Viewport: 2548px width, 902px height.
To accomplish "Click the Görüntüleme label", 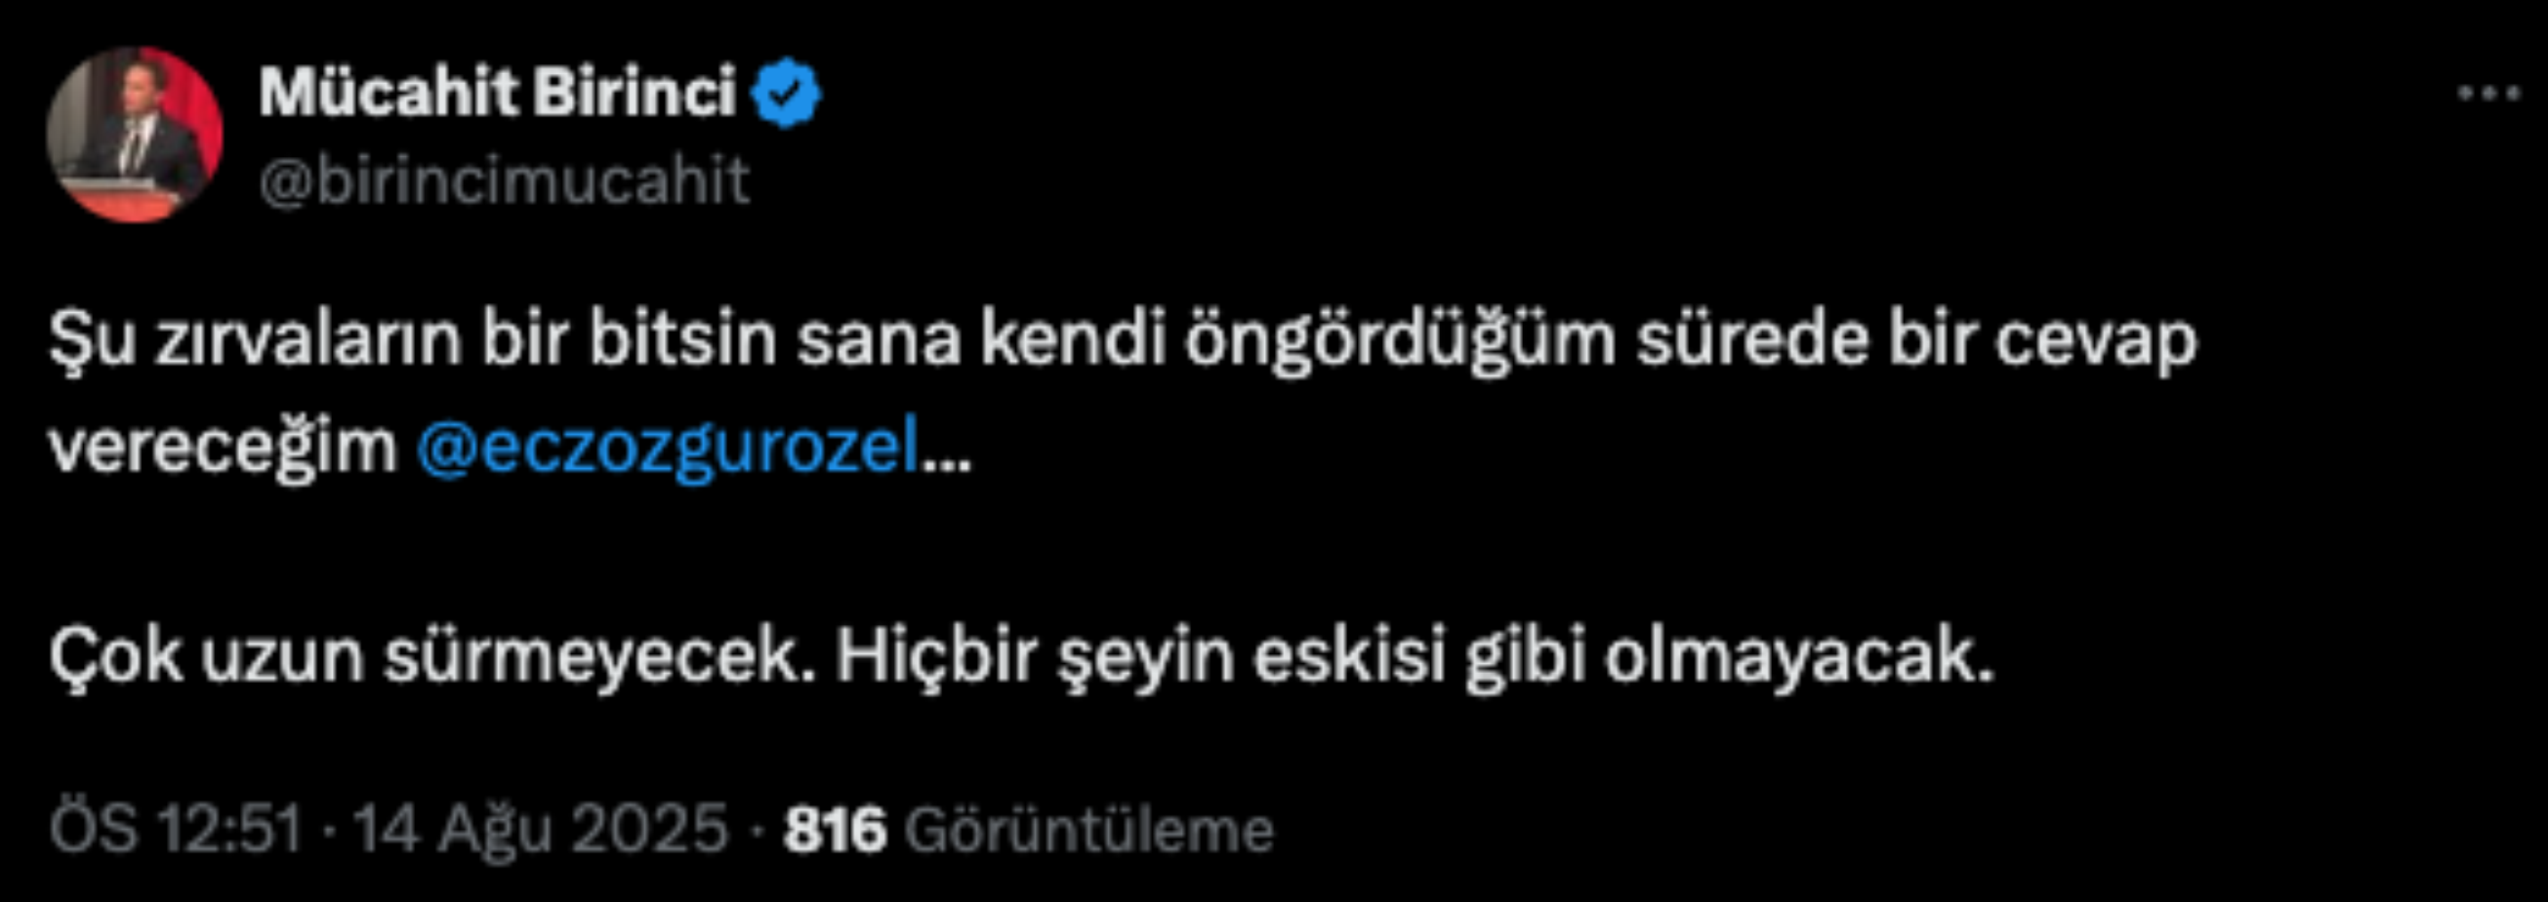I will [x=1089, y=830].
